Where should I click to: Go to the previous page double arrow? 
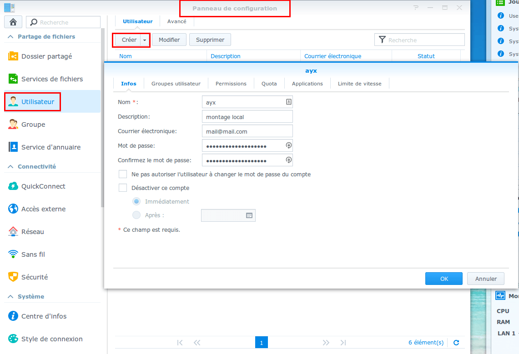pos(197,343)
